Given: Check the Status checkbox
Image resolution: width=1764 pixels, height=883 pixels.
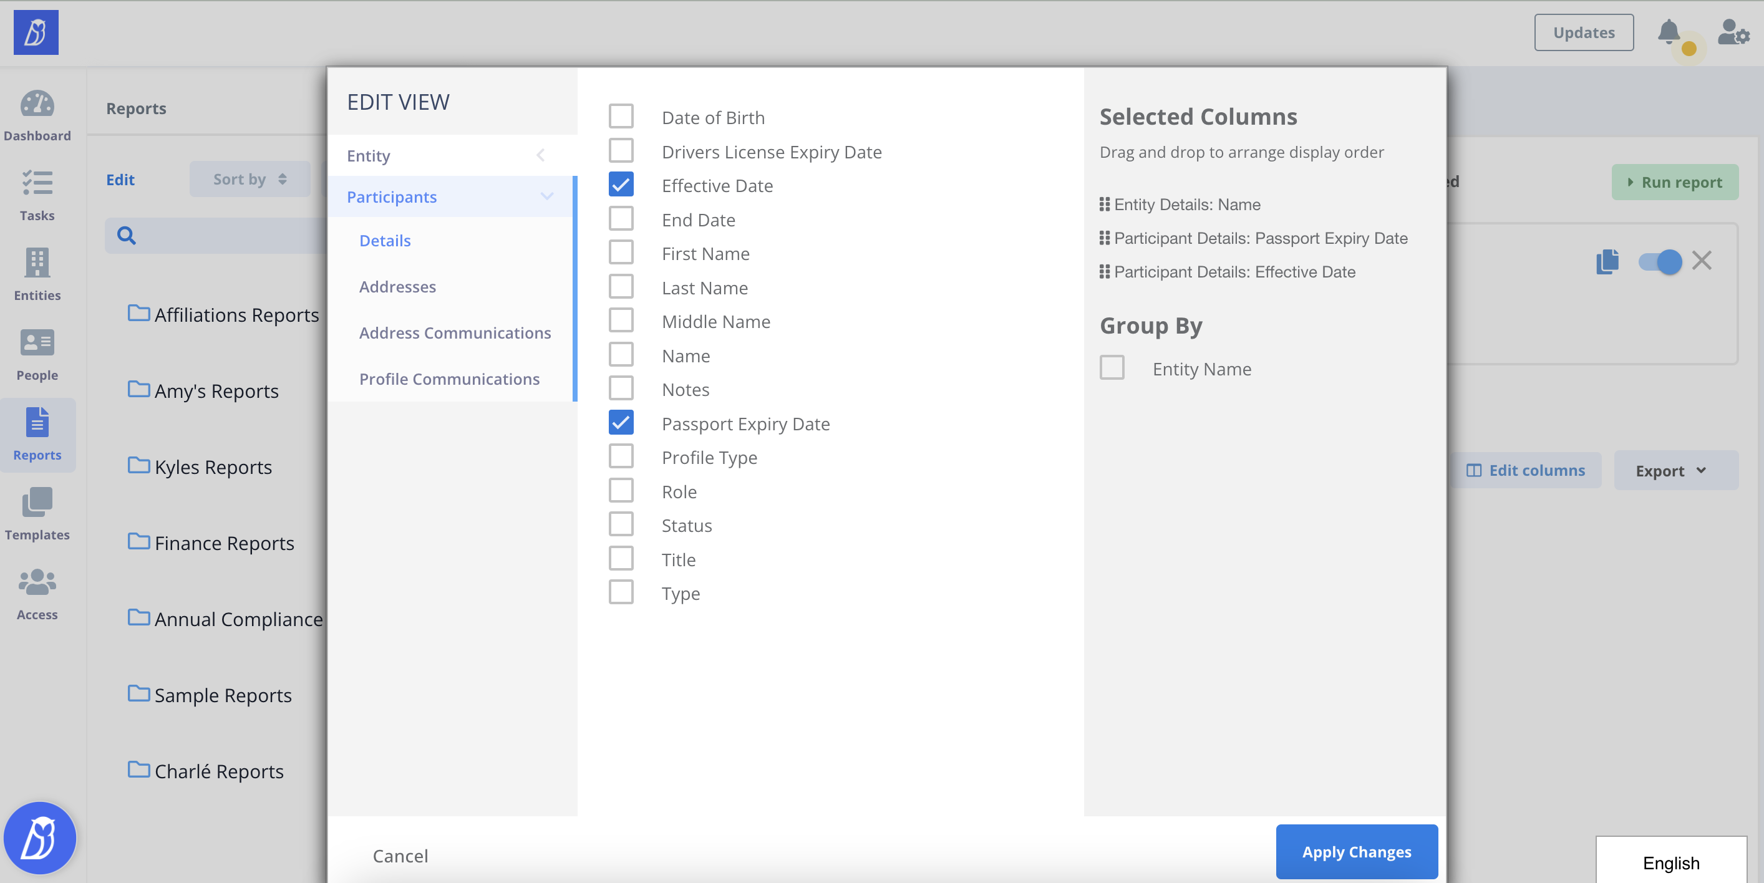Looking at the screenshot, I should pyautogui.click(x=621, y=524).
